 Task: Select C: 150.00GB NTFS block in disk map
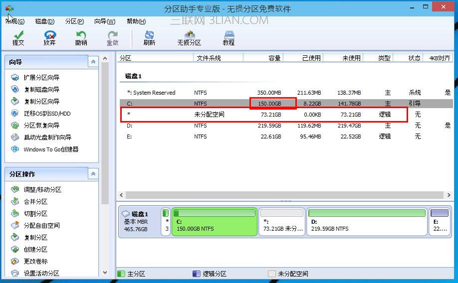pos(215,222)
